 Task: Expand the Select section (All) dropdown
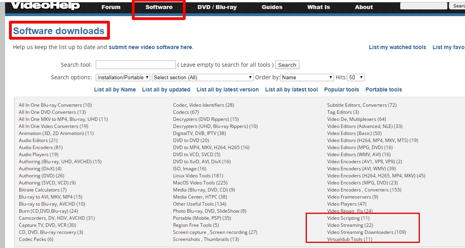coord(203,77)
